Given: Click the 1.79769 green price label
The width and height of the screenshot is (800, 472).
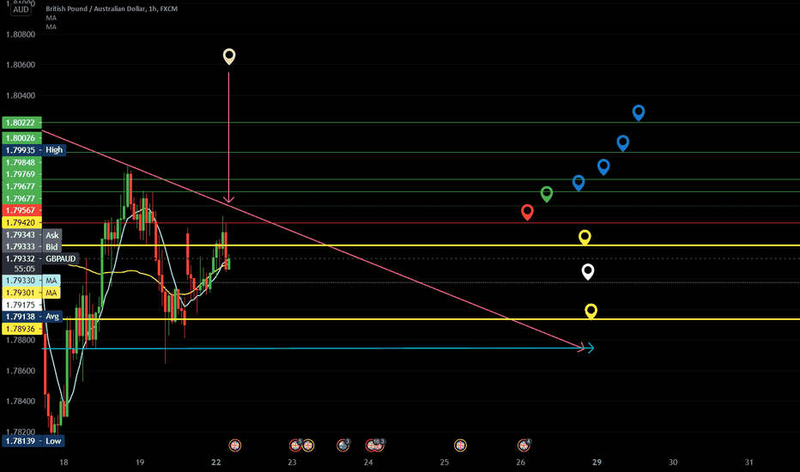Looking at the screenshot, I should click(21, 174).
